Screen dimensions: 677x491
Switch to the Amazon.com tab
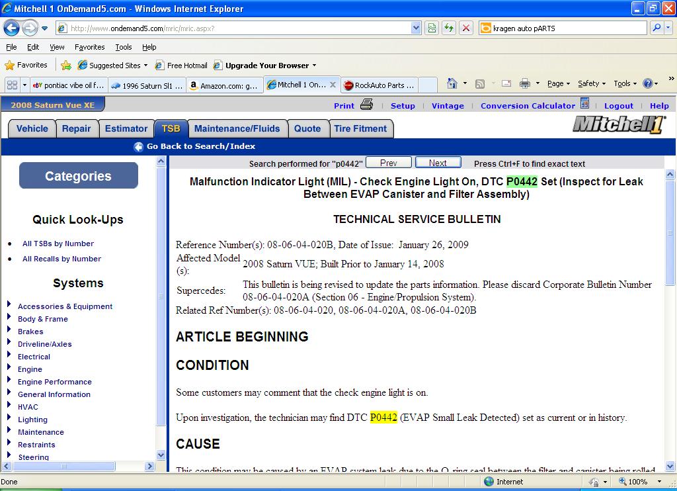pyautogui.click(x=225, y=85)
